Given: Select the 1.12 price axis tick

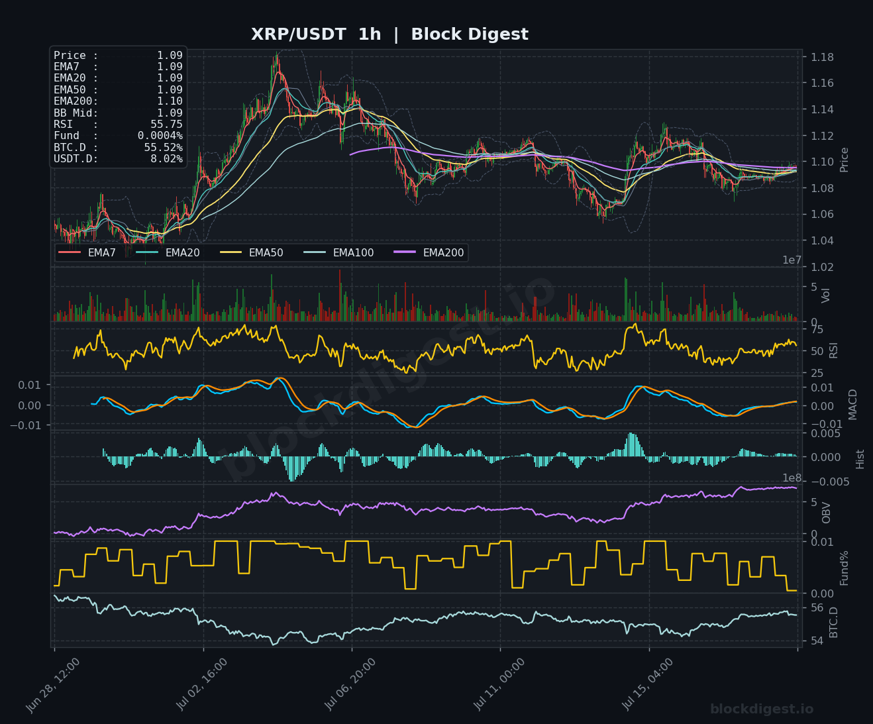Looking at the screenshot, I should [x=823, y=136].
